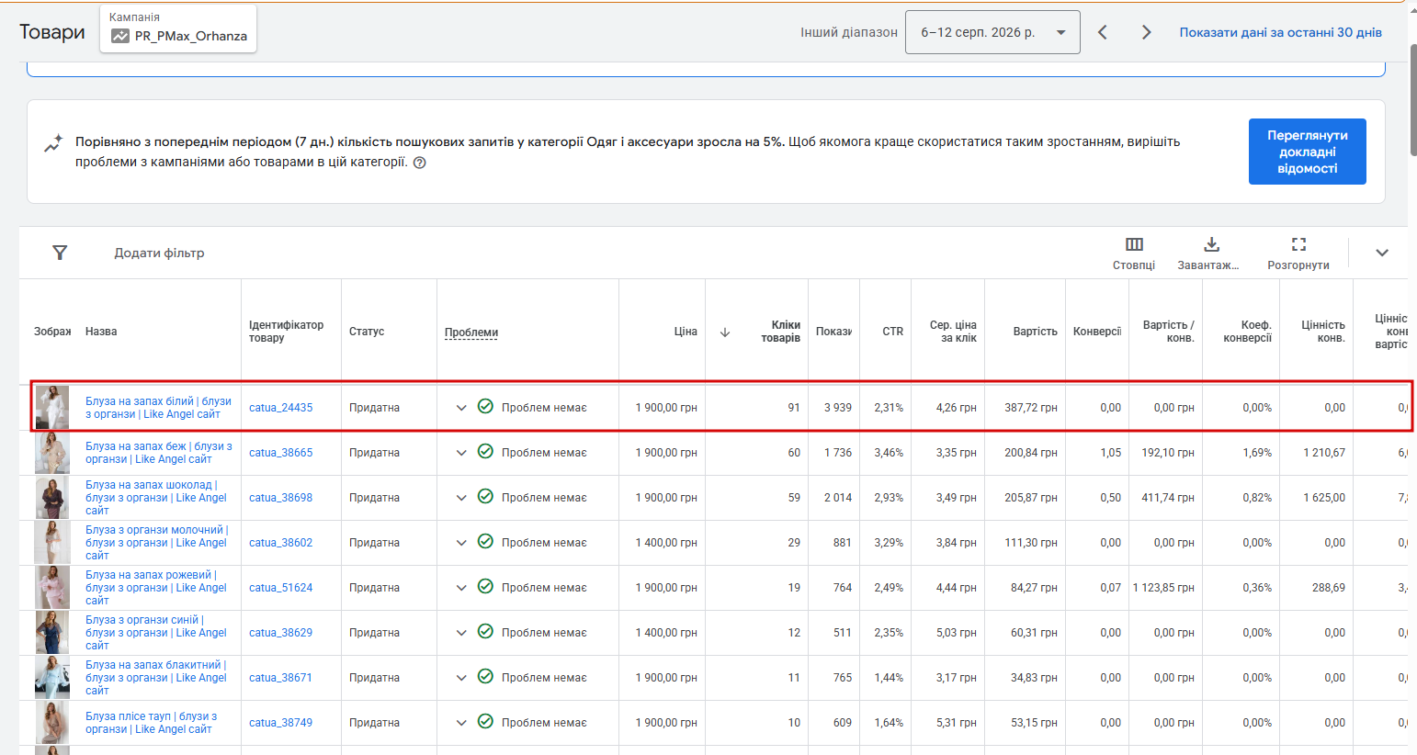This screenshot has height=755, width=1417.
Task: Sort by CTR column header
Action: [893, 332]
